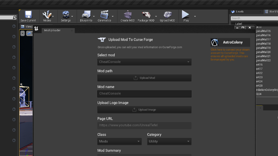Click the Create MOD icon
Image resolution: width=278 pixels, height=156 pixels.
pyautogui.click(x=128, y=15)
